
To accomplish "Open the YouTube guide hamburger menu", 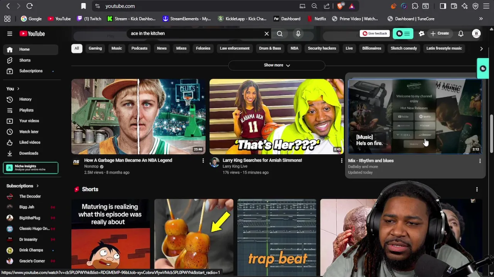I will pyautogui.click(x=10, y=33).
